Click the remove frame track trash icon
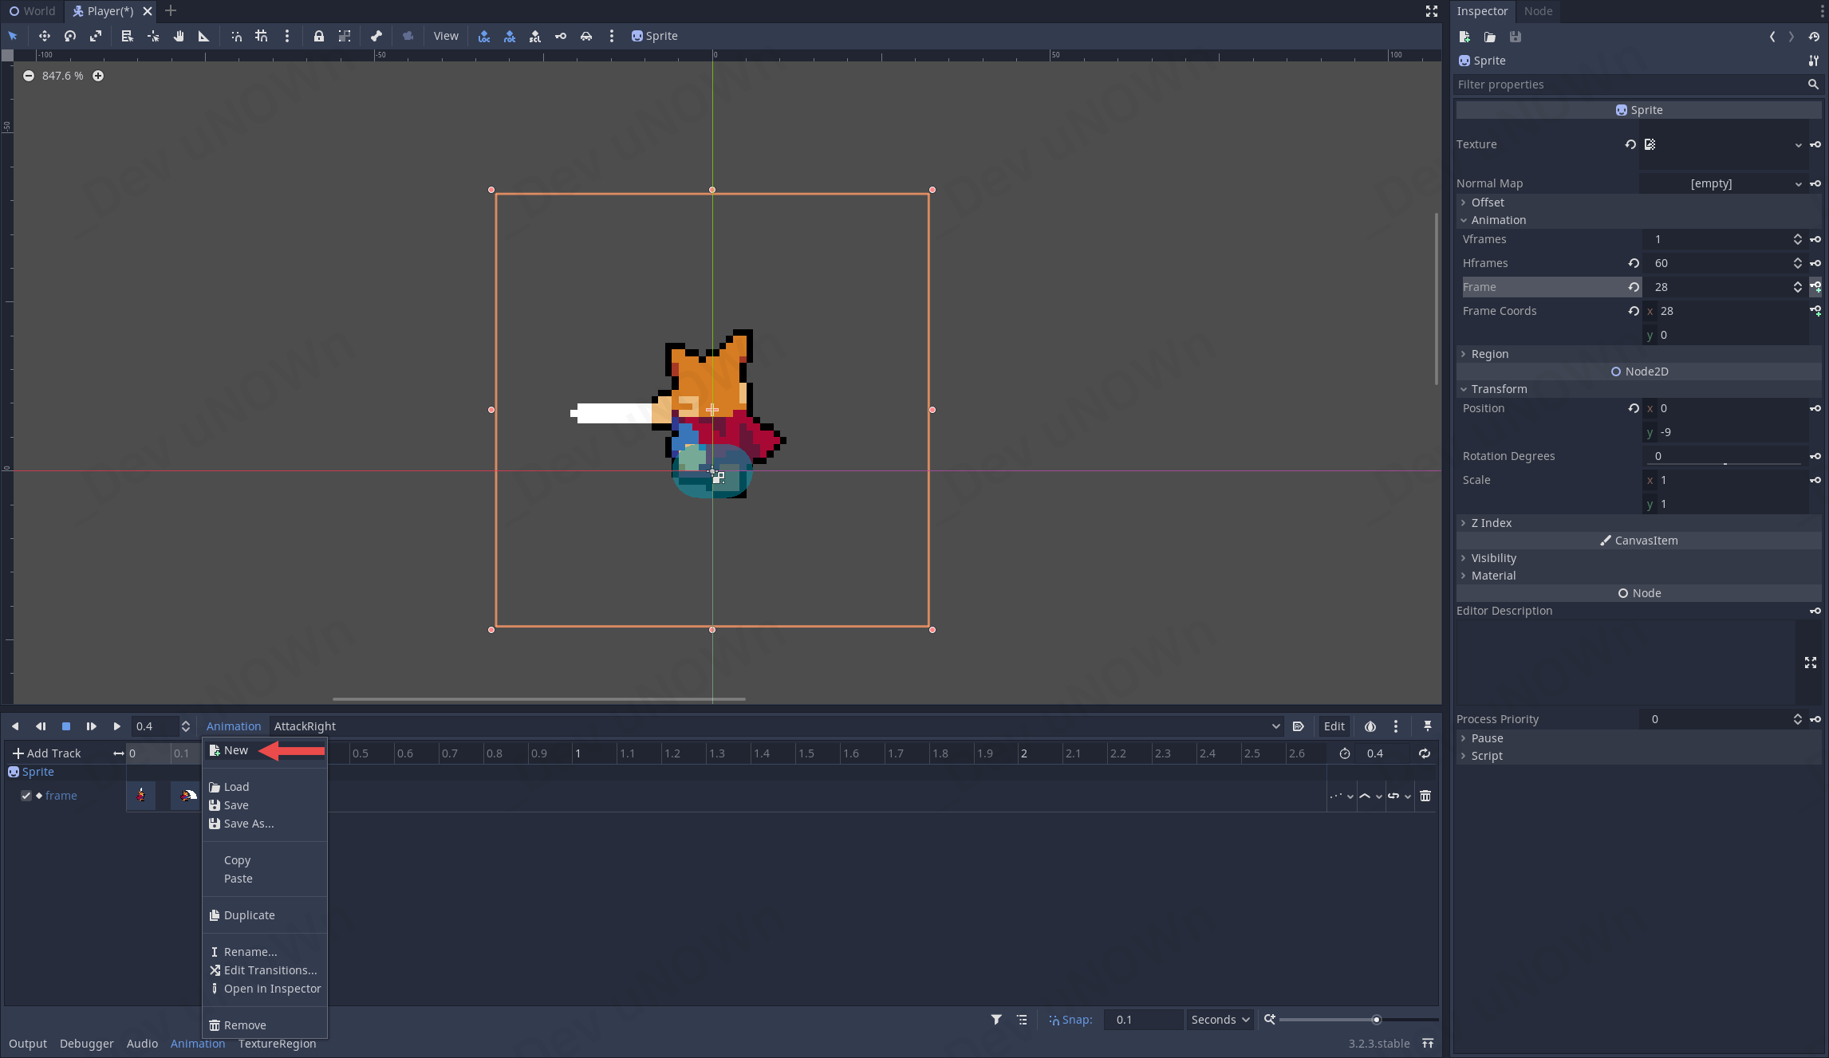This screenshot has width=1829, height=1058. (x=1425, y=796)
